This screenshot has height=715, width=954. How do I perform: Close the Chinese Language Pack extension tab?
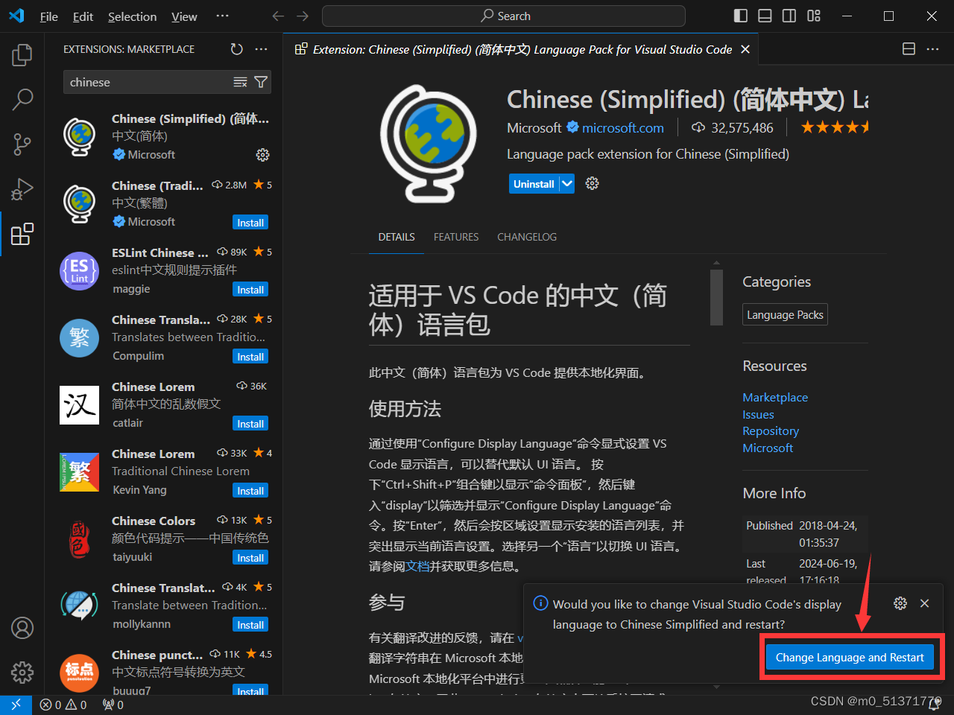coord(745,49)
